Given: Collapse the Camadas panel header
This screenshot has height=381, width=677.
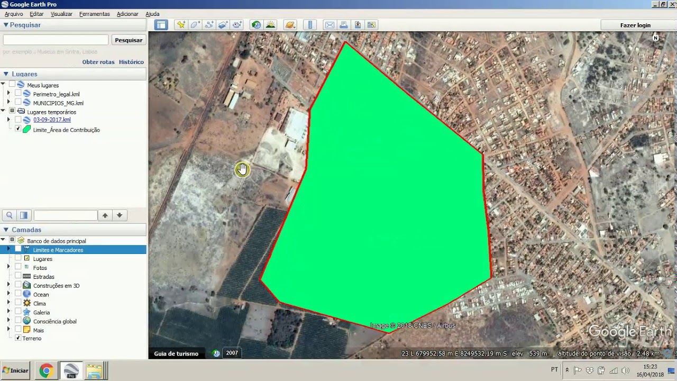Looking at the screenshot, I should [6, 230].
